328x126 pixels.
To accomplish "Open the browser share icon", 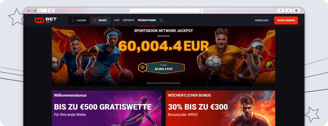I will pos(281,10).
